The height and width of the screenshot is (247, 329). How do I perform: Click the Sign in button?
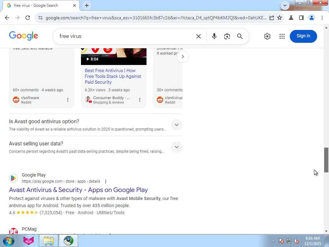click(303, 36)
